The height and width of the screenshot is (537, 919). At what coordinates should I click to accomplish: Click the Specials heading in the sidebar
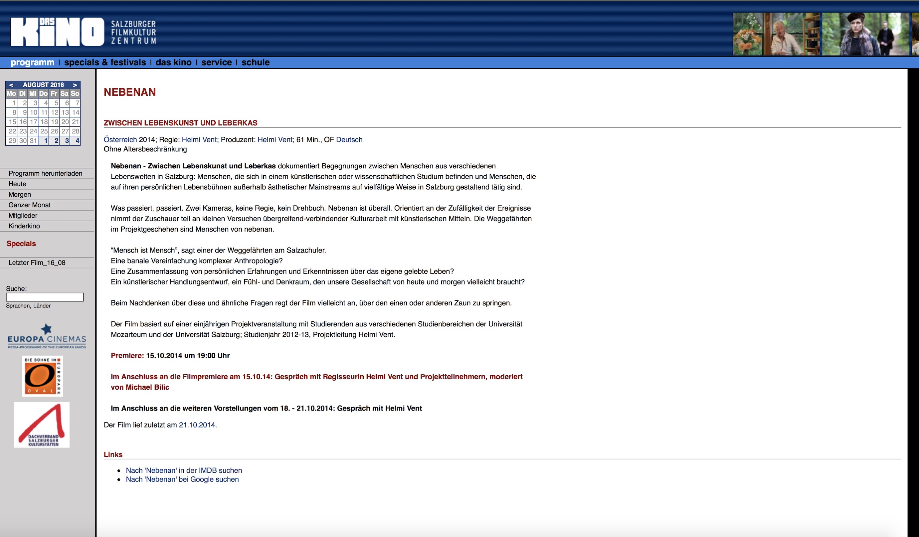pyautogui.click(x=21, y=244)
